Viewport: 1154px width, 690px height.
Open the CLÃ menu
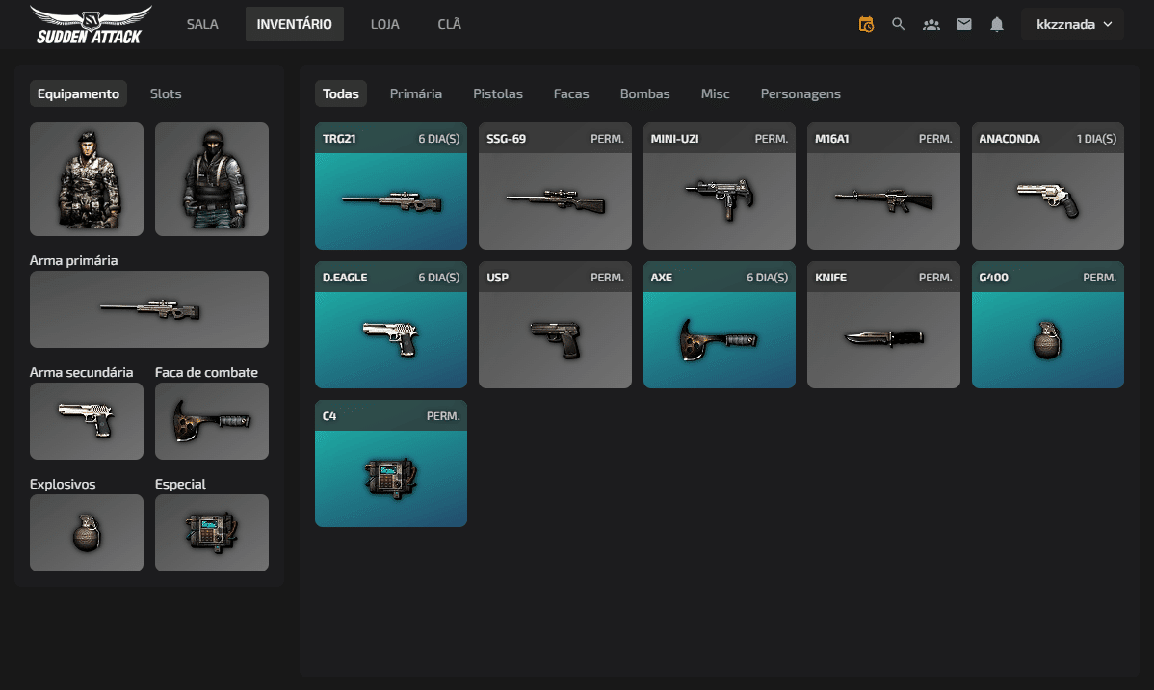click(x=449, y=24)
